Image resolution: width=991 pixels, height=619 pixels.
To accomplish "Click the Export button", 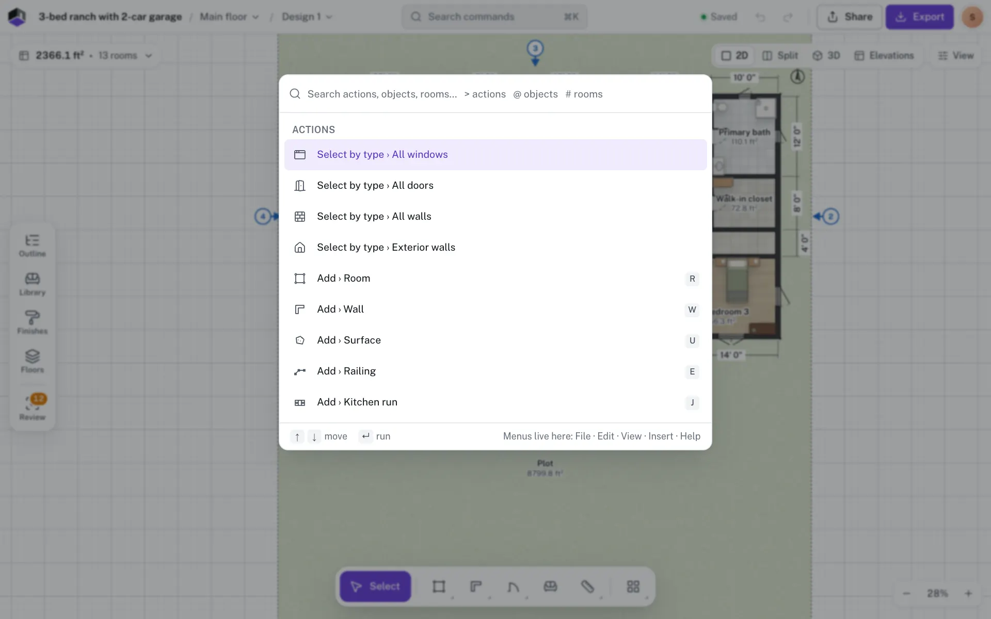I will 920,17.
